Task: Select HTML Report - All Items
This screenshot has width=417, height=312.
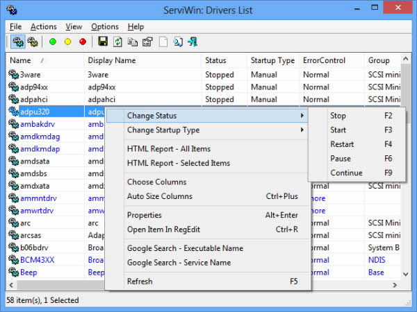Action: [x=168, y=149]
